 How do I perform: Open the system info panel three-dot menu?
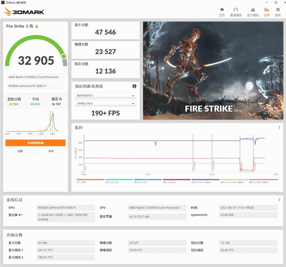pos(279,200)
